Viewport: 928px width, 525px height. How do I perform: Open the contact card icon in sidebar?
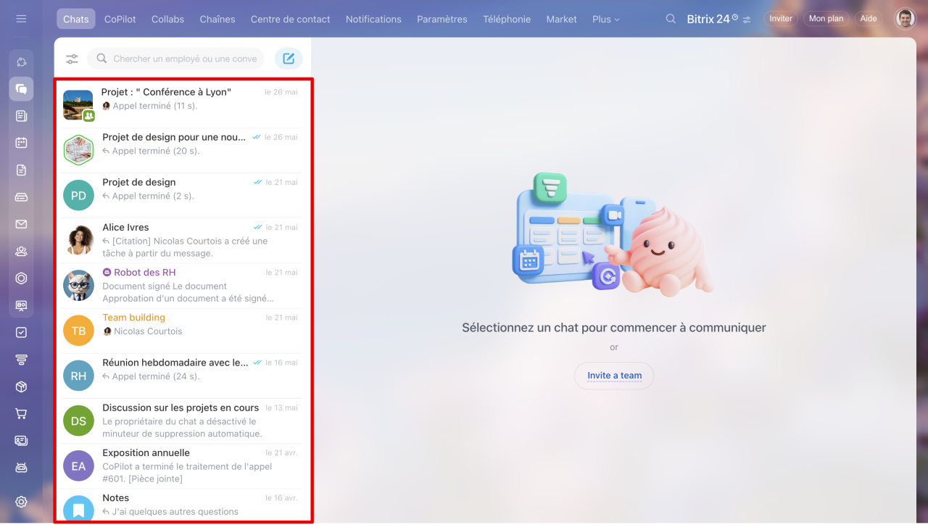pos(21,441)
